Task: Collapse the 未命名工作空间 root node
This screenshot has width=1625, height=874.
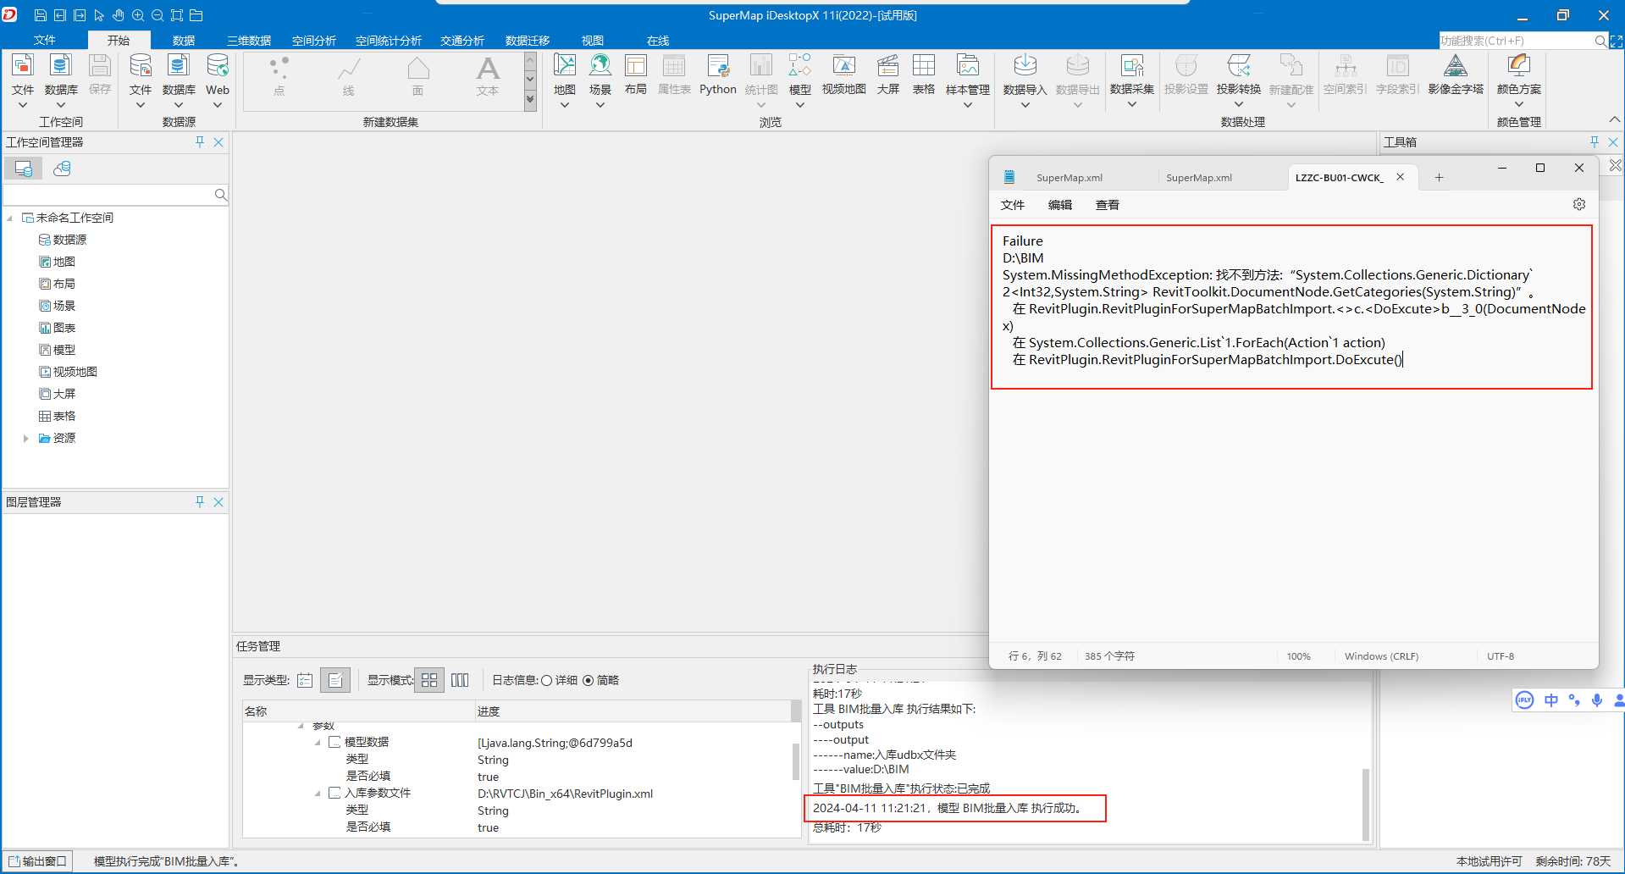Action: click(10, 218)
